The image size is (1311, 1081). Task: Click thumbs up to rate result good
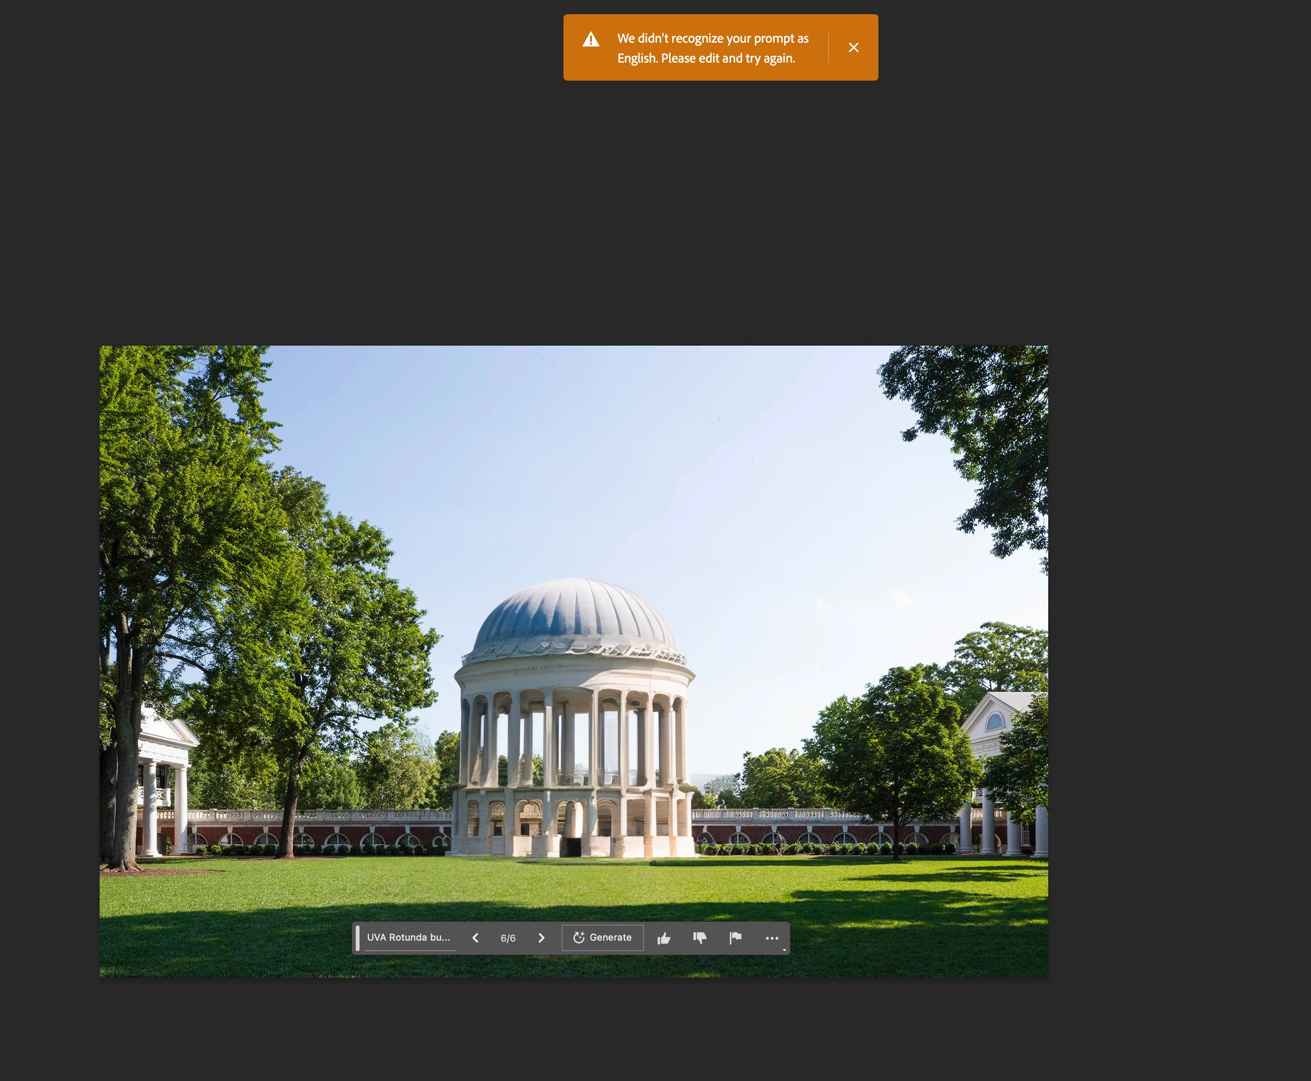664,938
